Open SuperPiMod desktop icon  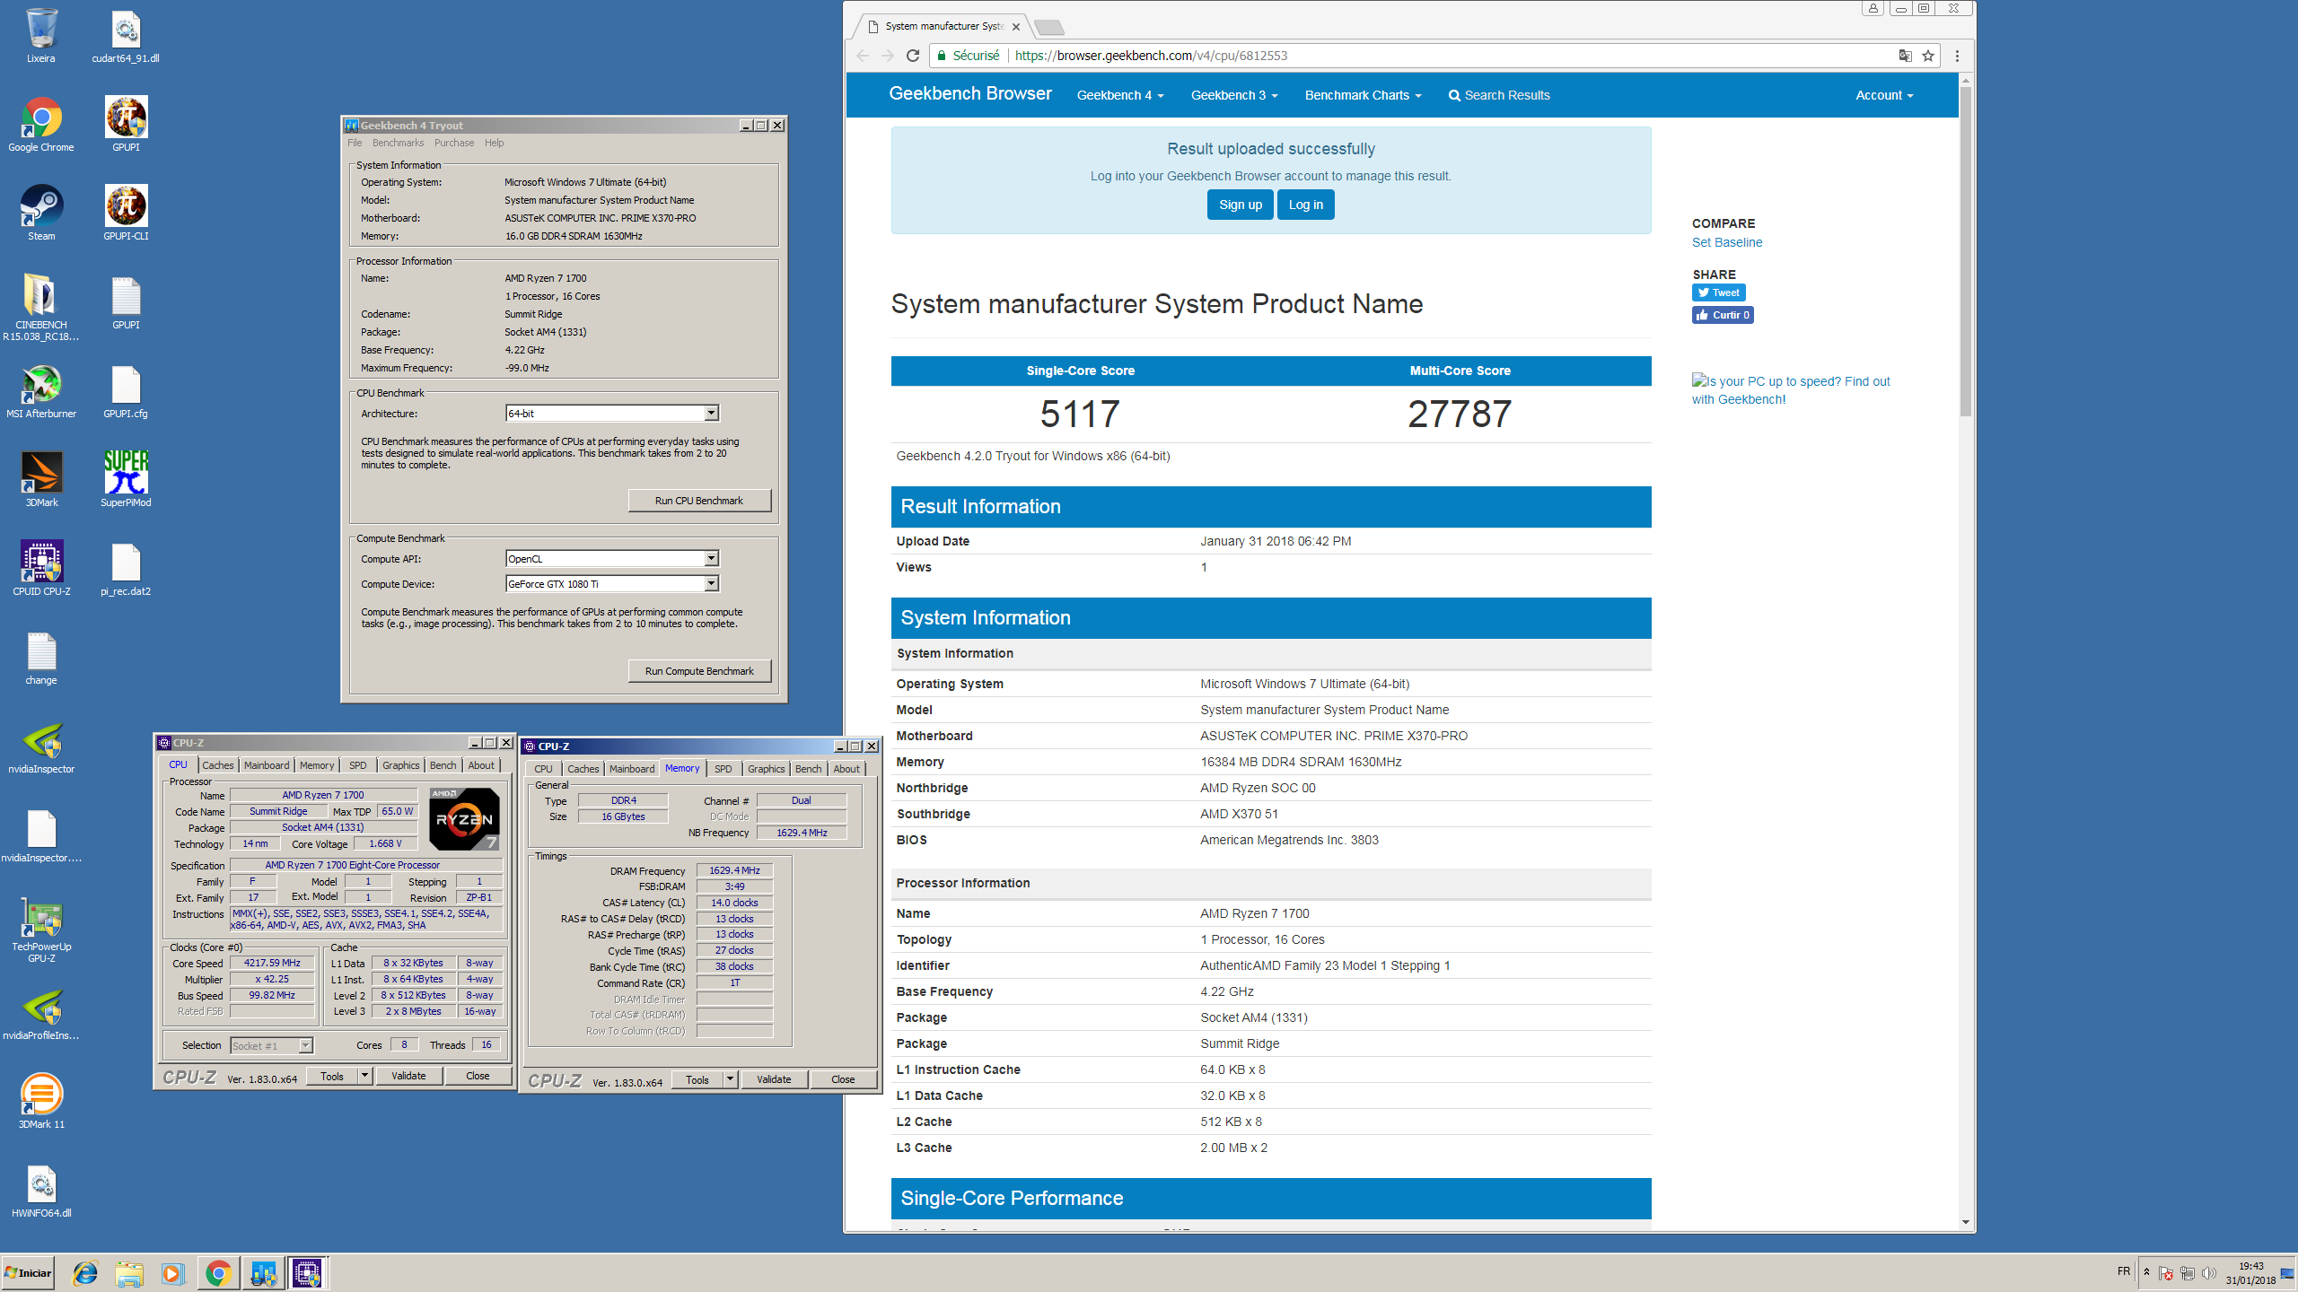click(126, 480)
